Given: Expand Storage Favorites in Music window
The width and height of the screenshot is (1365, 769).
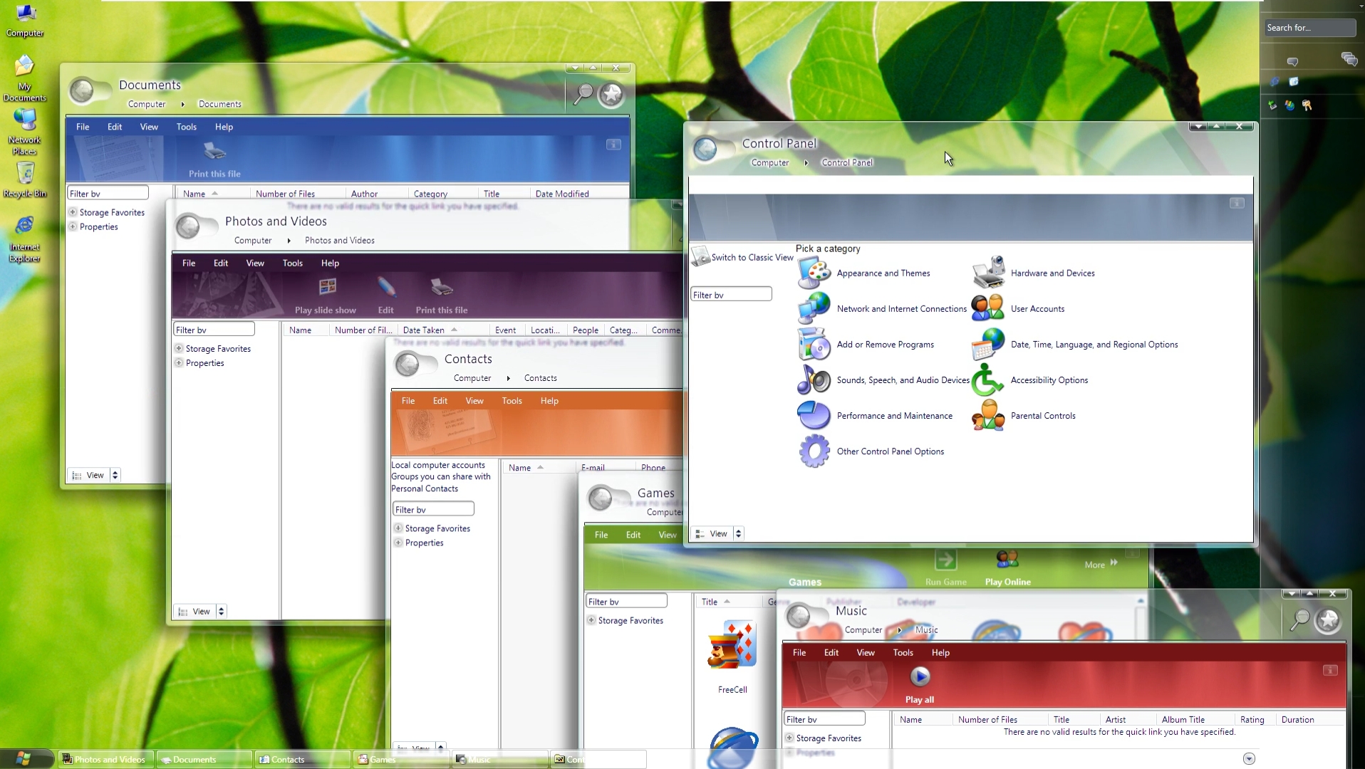Looking at the screenshot, I should click(789, 738).
